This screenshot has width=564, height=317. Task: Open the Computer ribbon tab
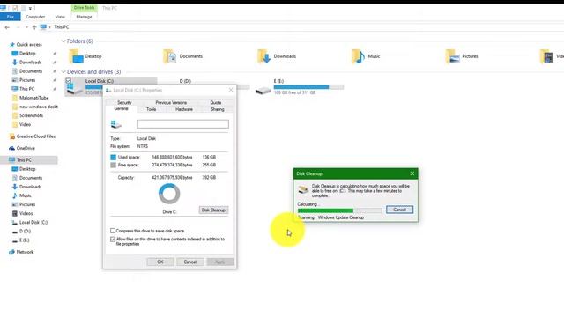(x=35, y=17)
